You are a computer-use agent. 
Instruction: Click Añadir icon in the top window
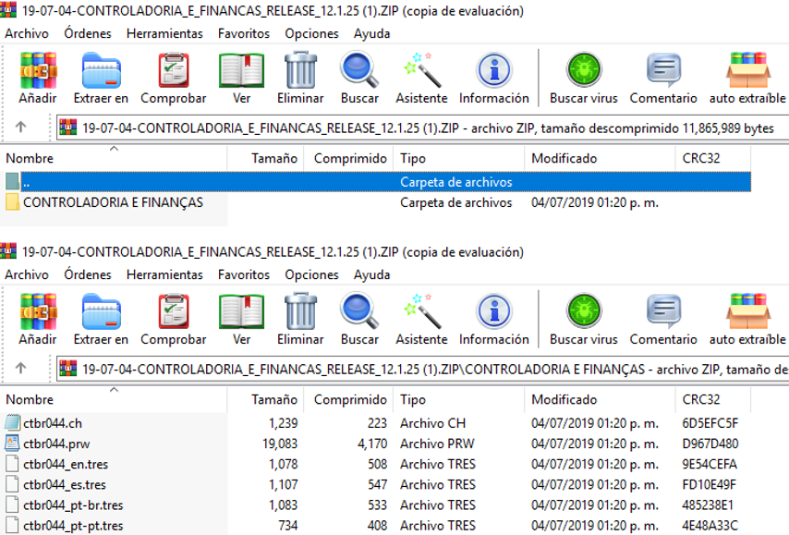(38, 71)
